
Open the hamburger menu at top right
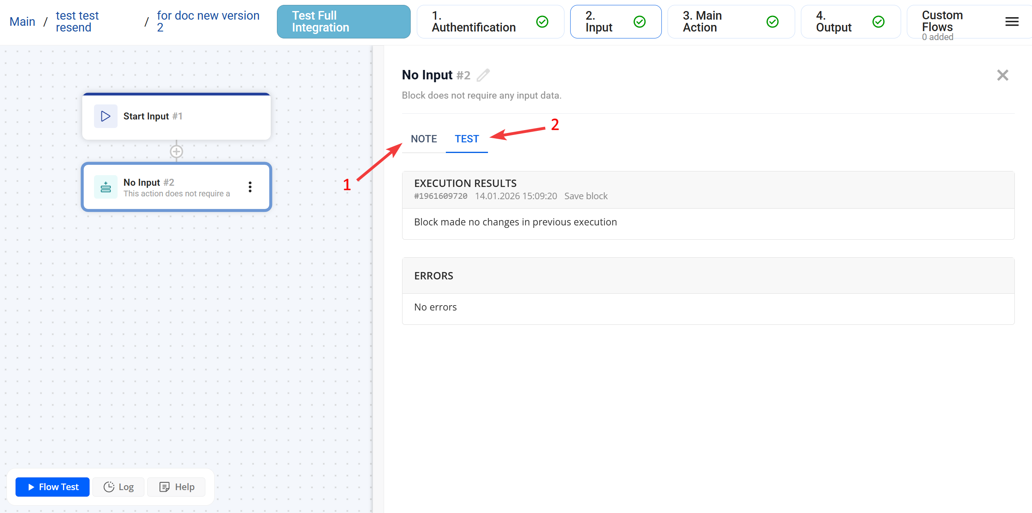pyautogui.click(x=1012, y=22)
